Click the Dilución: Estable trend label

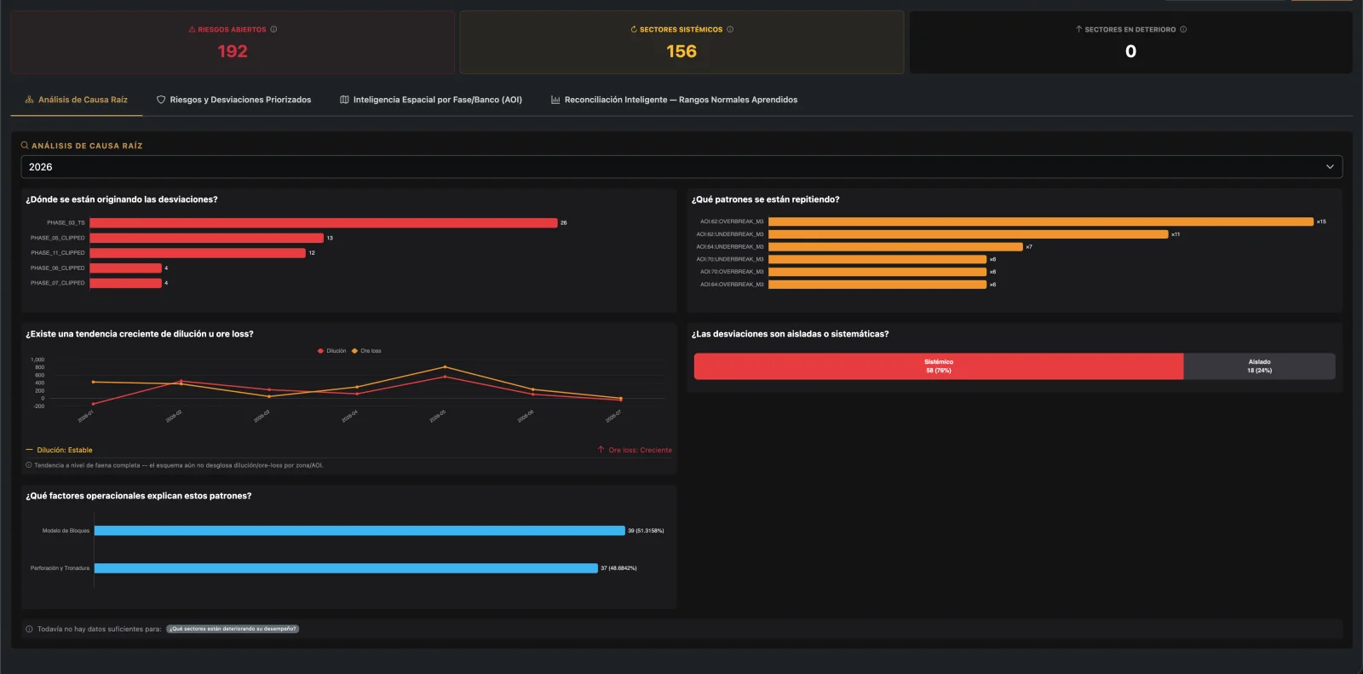click(x=65, y=450)
